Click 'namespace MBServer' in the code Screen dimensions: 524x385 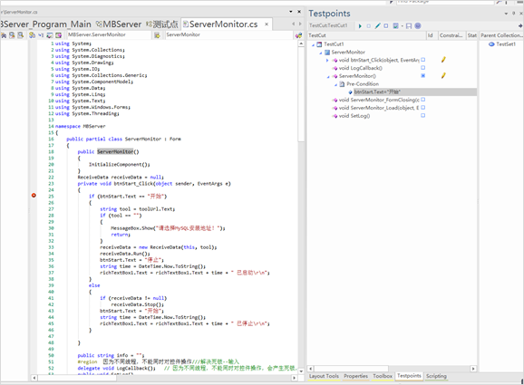coord(80,126)
